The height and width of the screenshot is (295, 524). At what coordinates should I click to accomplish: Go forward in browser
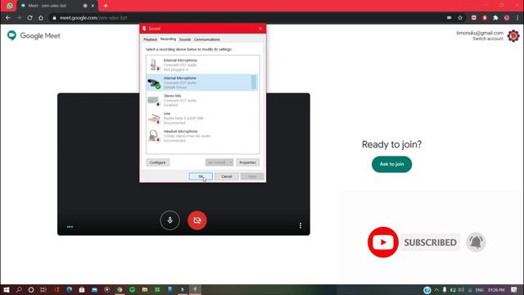19,18
